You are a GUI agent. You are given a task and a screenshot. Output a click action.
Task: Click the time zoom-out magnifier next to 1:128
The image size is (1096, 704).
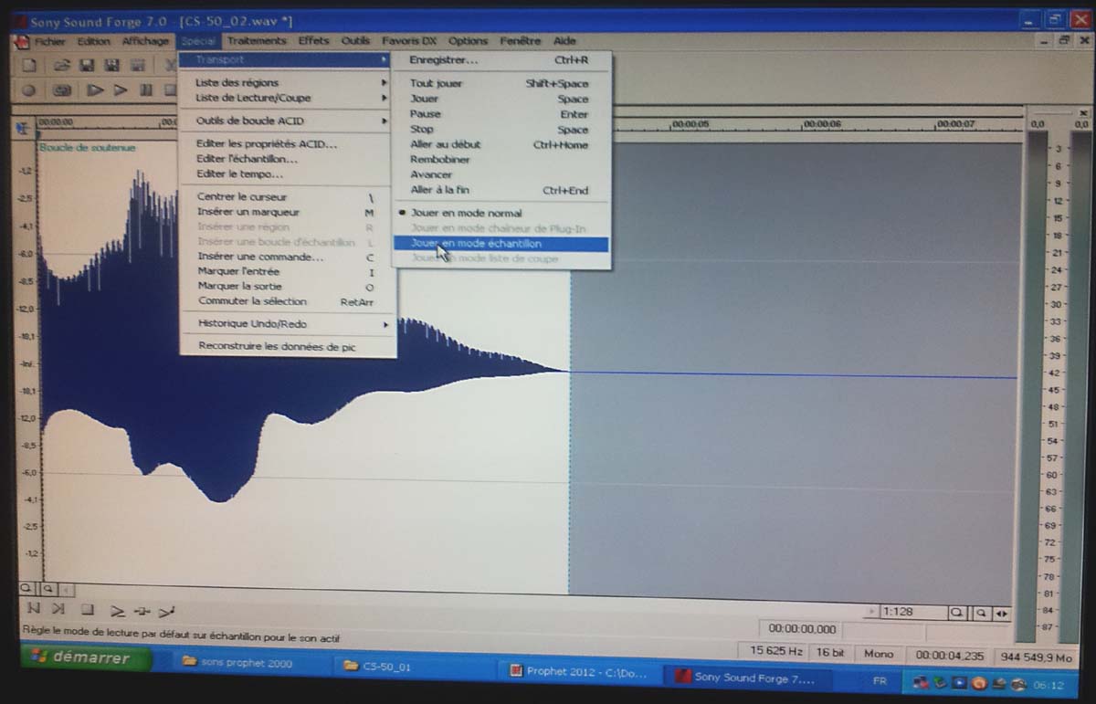point(958,613)
